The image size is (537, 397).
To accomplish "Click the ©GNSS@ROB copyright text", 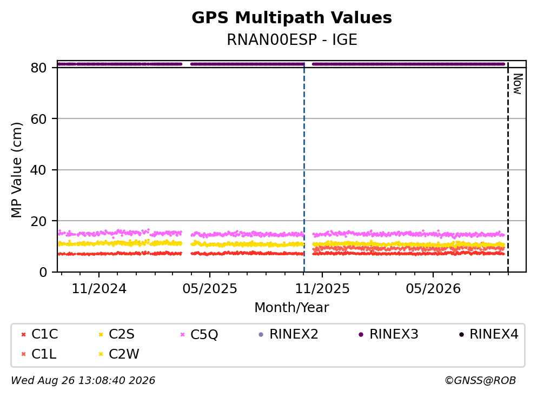I will click(480, 381).
